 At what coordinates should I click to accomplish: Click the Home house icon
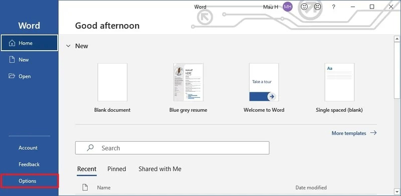pos(12,43)
